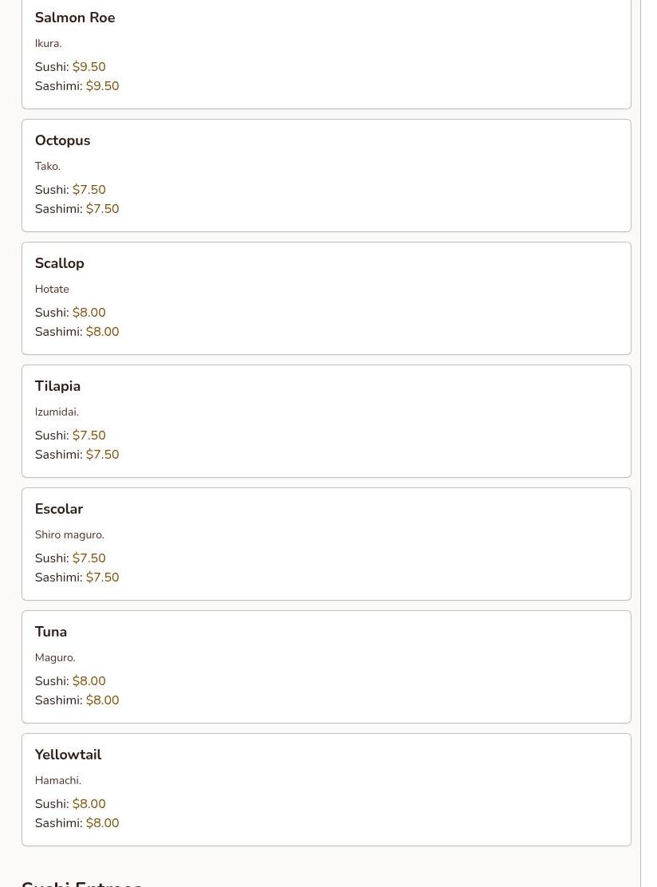
Task: Select Yellowtail sushi $8.00 price
Action: pyautogui.click(x=89, y=803)
